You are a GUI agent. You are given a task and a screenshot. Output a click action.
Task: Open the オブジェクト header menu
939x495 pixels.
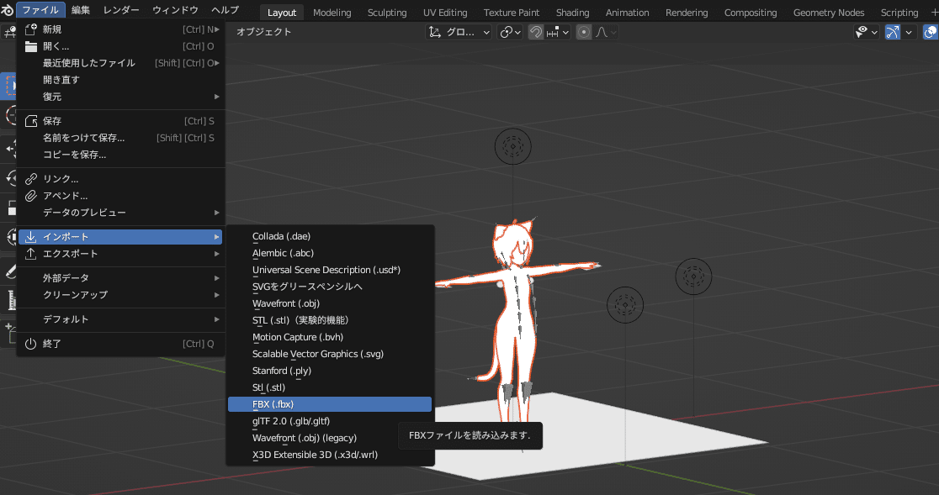pyautogui.click(x=263, y=32)
